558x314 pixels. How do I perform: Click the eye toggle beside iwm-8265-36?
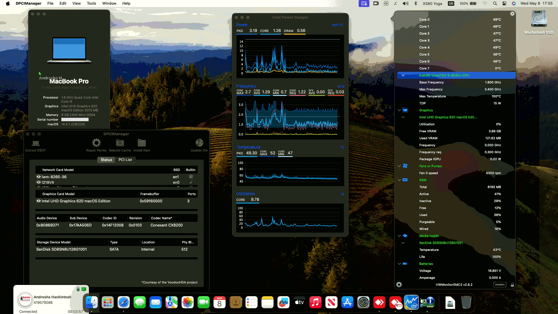click(39, 176)
